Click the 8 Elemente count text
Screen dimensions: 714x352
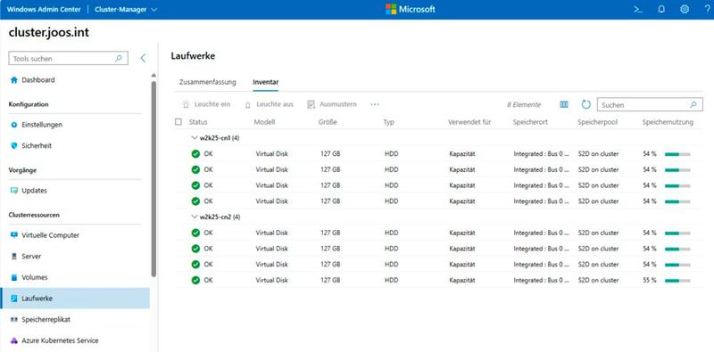(524, 104)
